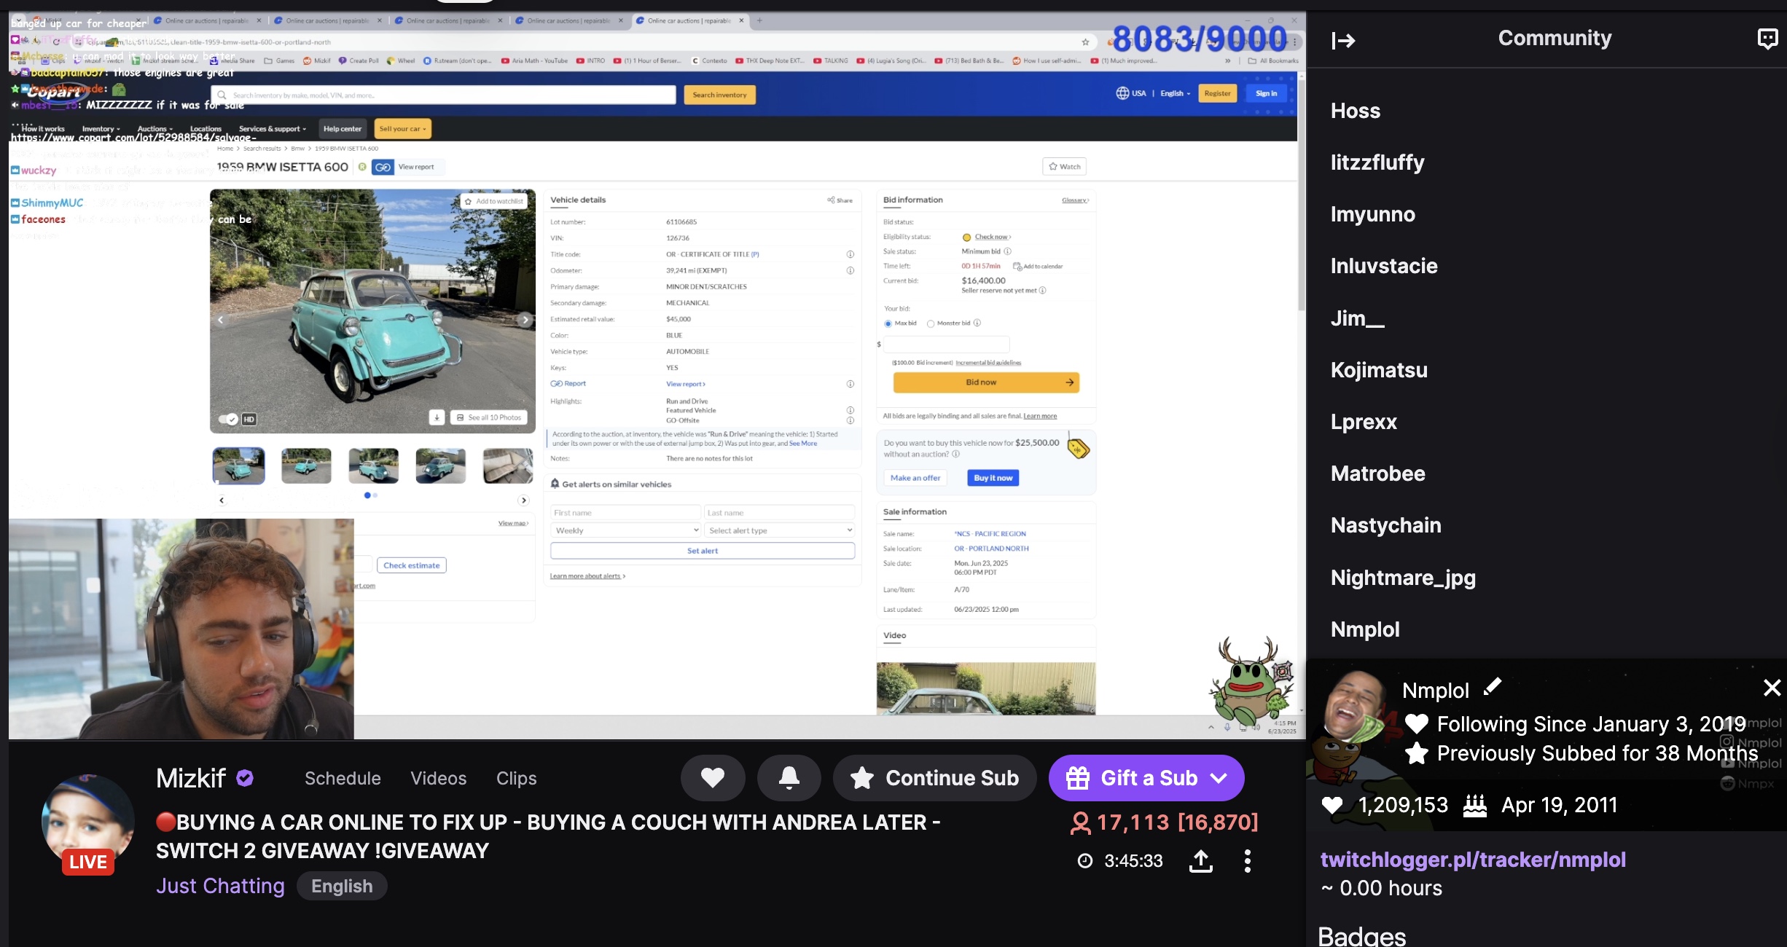Show previous vehicle photo arrow
This screenshot has height=947, width=1787.
(221, 320)
